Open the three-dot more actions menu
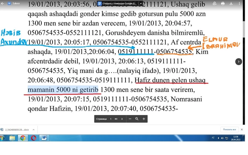248x155 pixels. (x=239, y=3)
